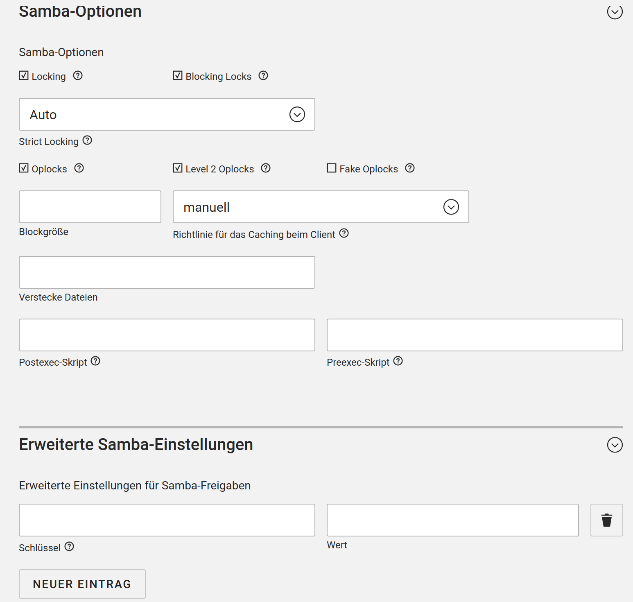Viewport: 633px width, 602px height.
Task: Open the Strict Locking dropdown set to Auto
Action: pyautogui.click(x=167, y=114)
